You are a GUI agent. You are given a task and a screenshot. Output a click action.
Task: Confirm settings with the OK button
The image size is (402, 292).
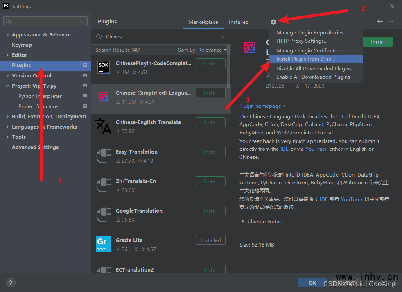[x=312, y=283]
